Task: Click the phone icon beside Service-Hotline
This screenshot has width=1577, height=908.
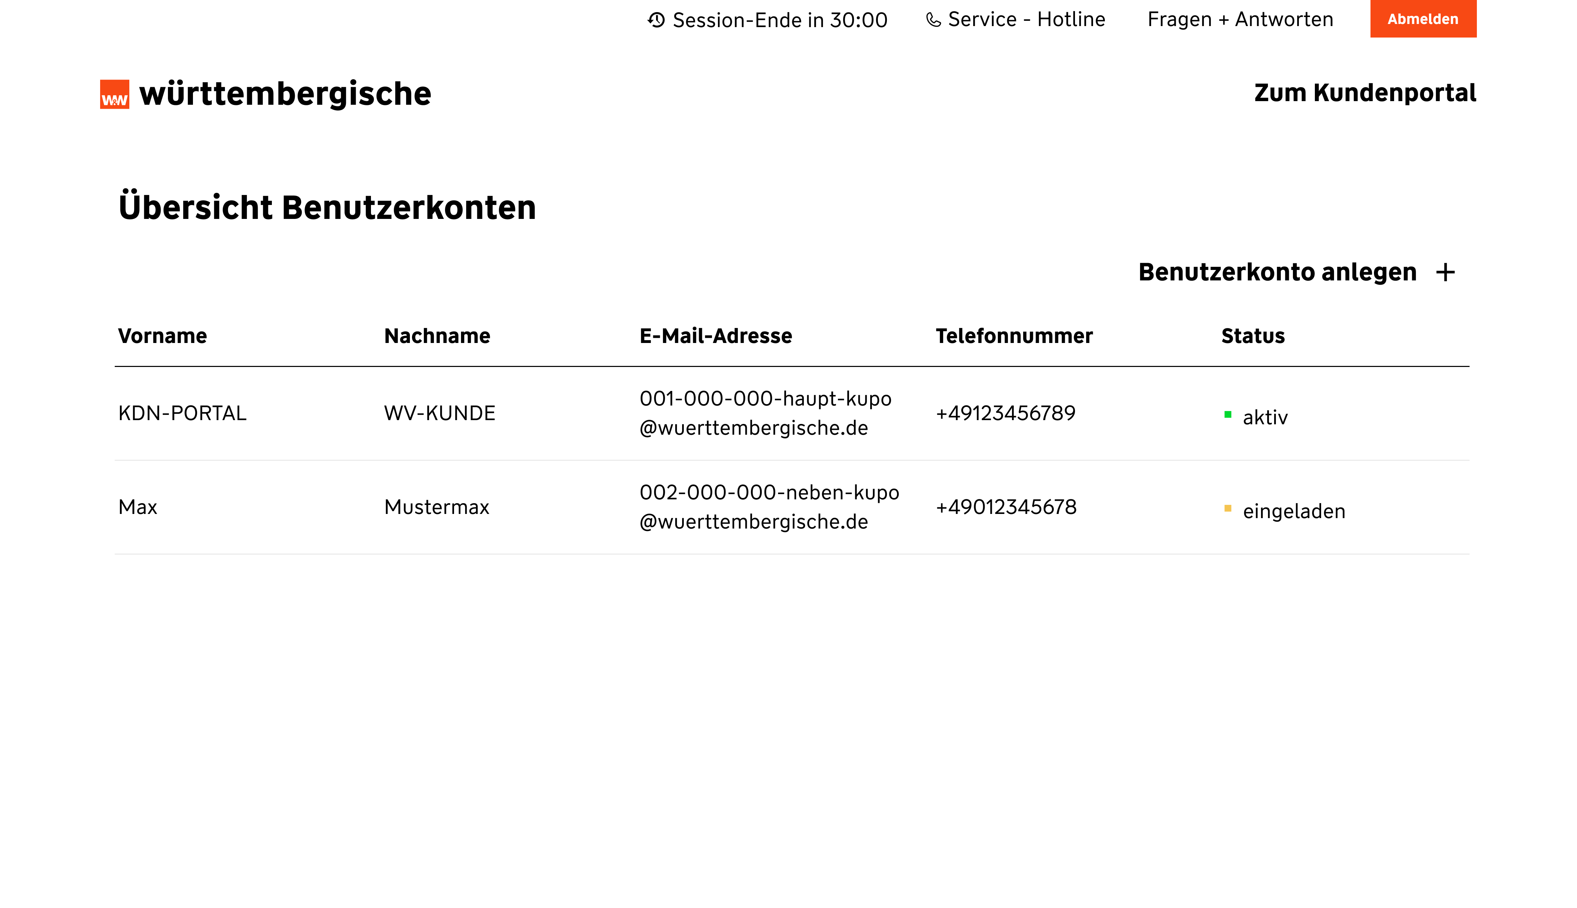Action: point(933,20)
